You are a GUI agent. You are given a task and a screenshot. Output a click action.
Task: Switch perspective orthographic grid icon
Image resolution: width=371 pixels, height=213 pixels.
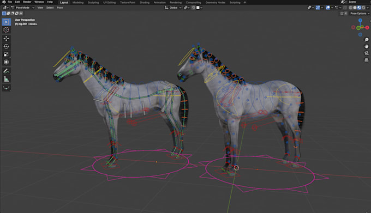367,60
